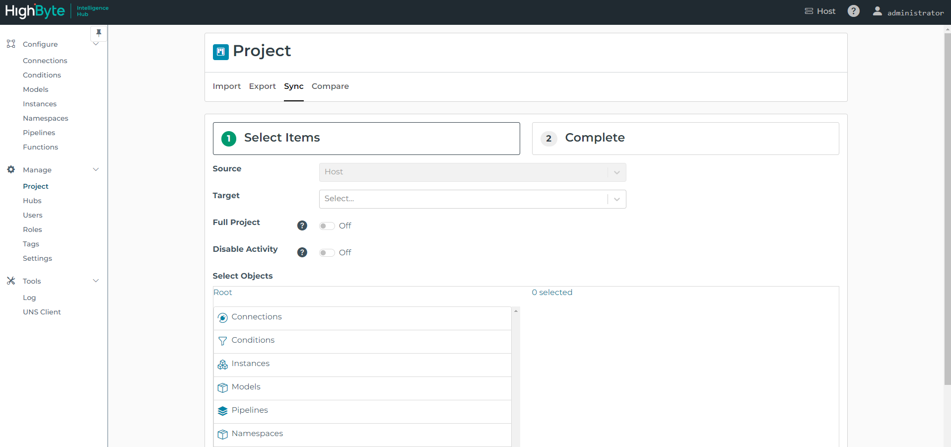This screenshot has height=447, width=951.
Task: Turn on the Disable Activity switch
Action: (x=327, y=253)
